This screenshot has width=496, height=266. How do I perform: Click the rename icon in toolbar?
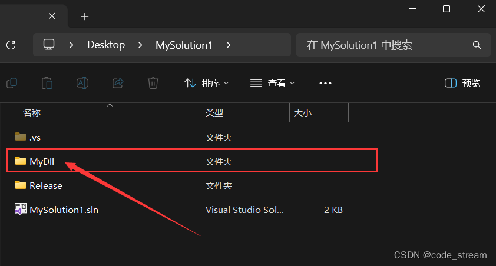coord(82,83)
